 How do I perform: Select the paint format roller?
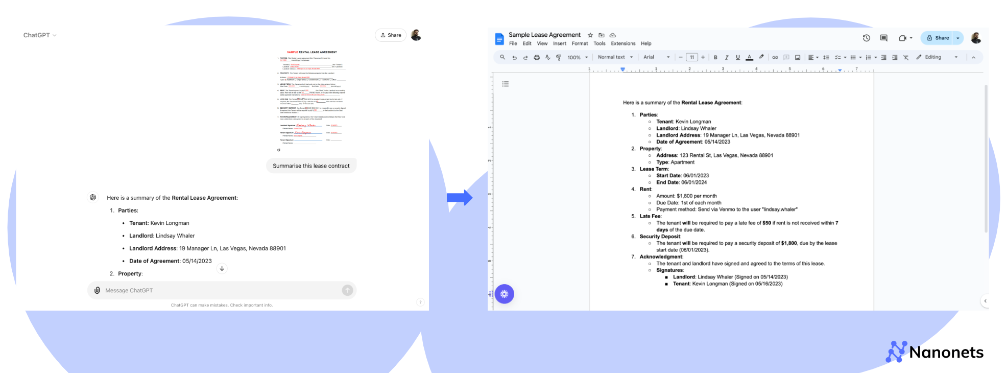(559, 57)
